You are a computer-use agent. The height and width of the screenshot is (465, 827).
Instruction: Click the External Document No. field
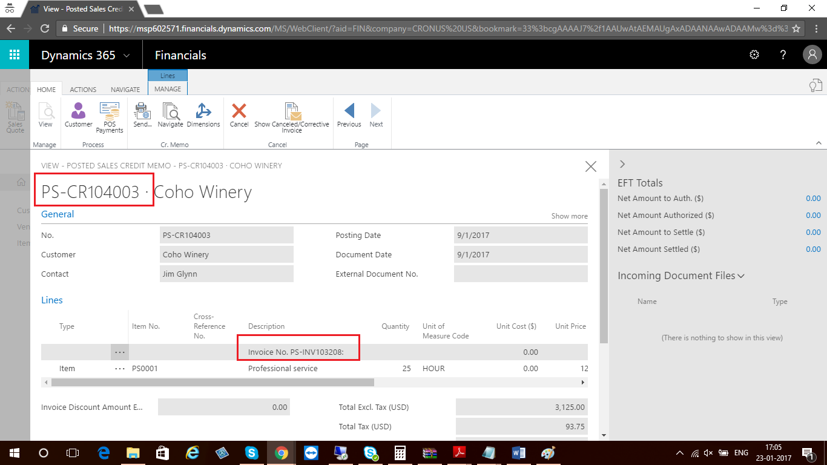tap(521, 274)
